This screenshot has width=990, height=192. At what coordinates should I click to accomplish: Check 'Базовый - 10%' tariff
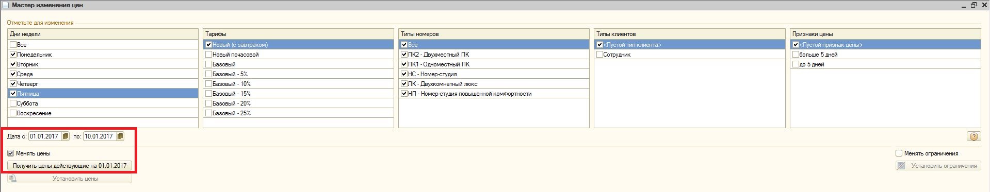[208, 84]
